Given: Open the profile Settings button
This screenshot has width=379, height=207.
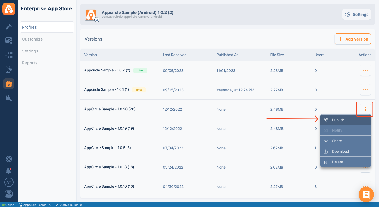Looking at the screenshot, I should pyautogui.click(x=356, y=15).
